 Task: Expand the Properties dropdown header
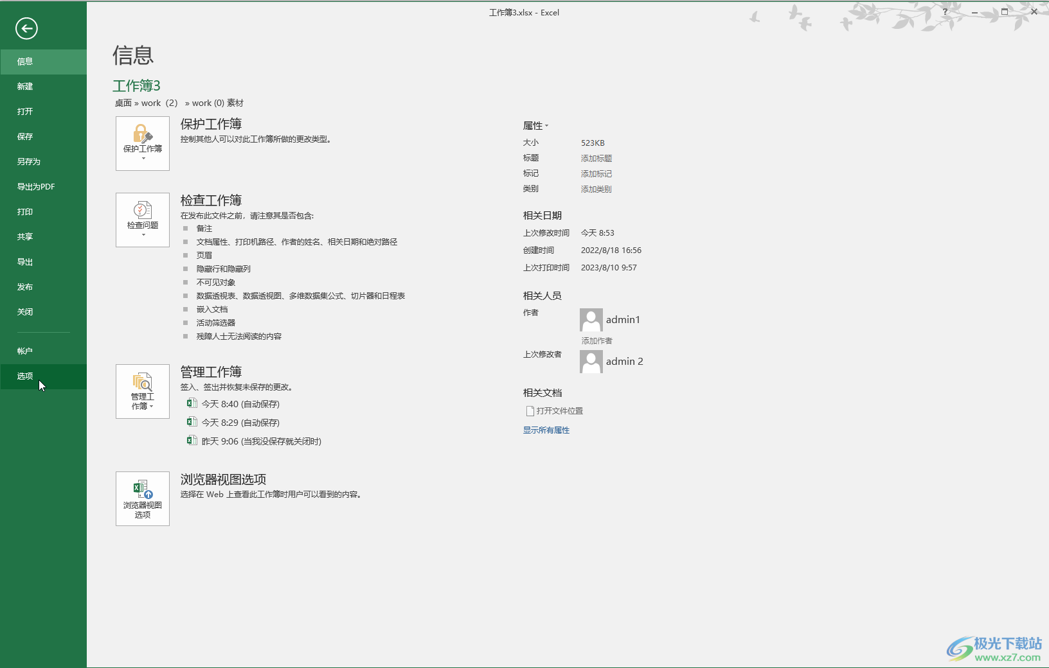535,126
